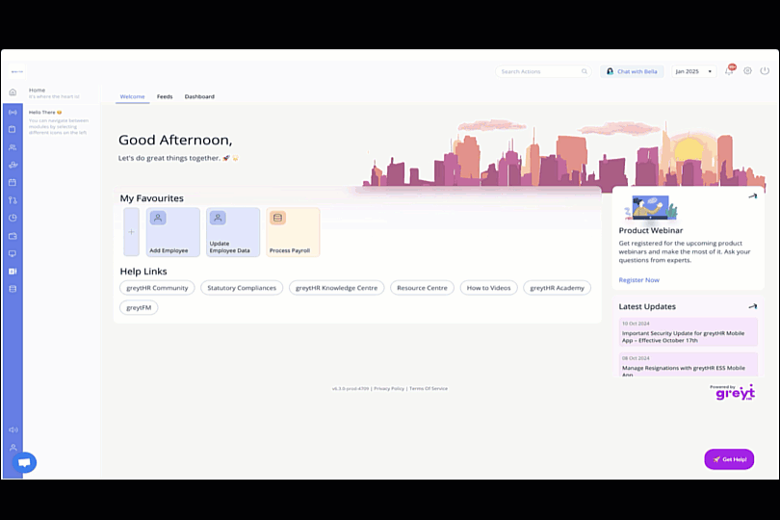This screenshot has width=780, height=520.
Task: Open the 08 Oct 2024 Manage Resignations update
Action: click(689, 365)
